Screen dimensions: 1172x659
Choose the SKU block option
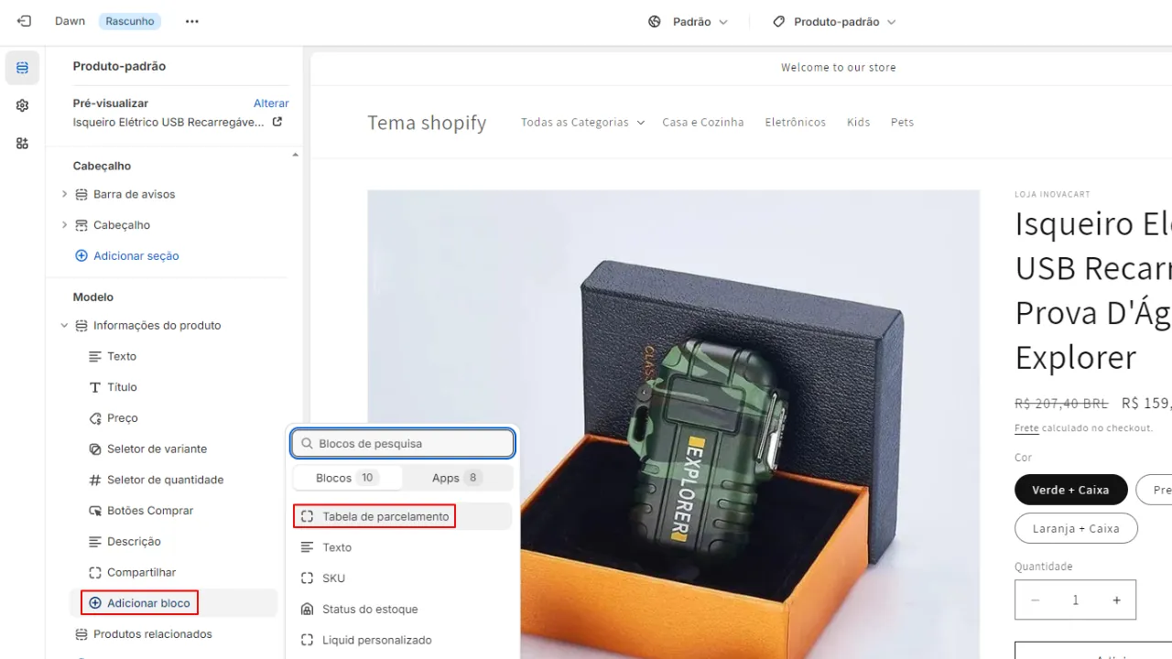click(x=402, y=578)
